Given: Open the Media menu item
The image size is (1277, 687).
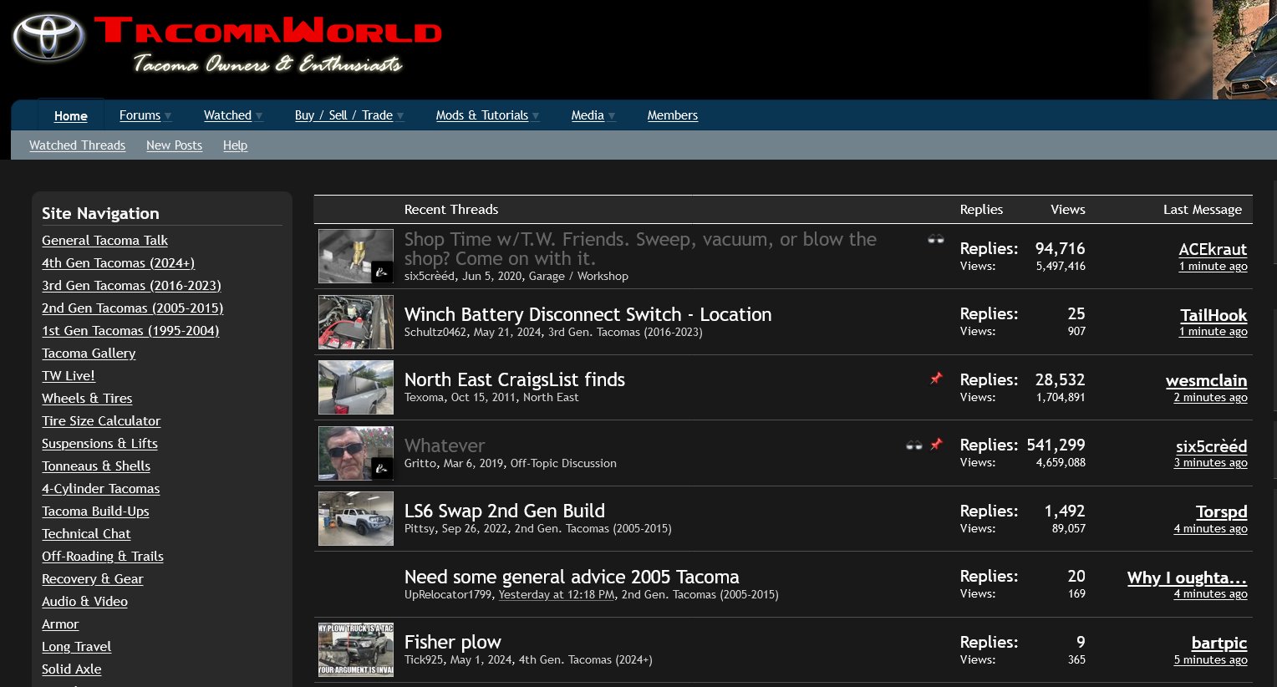Looking at the screenshot, I should (588, 115).
